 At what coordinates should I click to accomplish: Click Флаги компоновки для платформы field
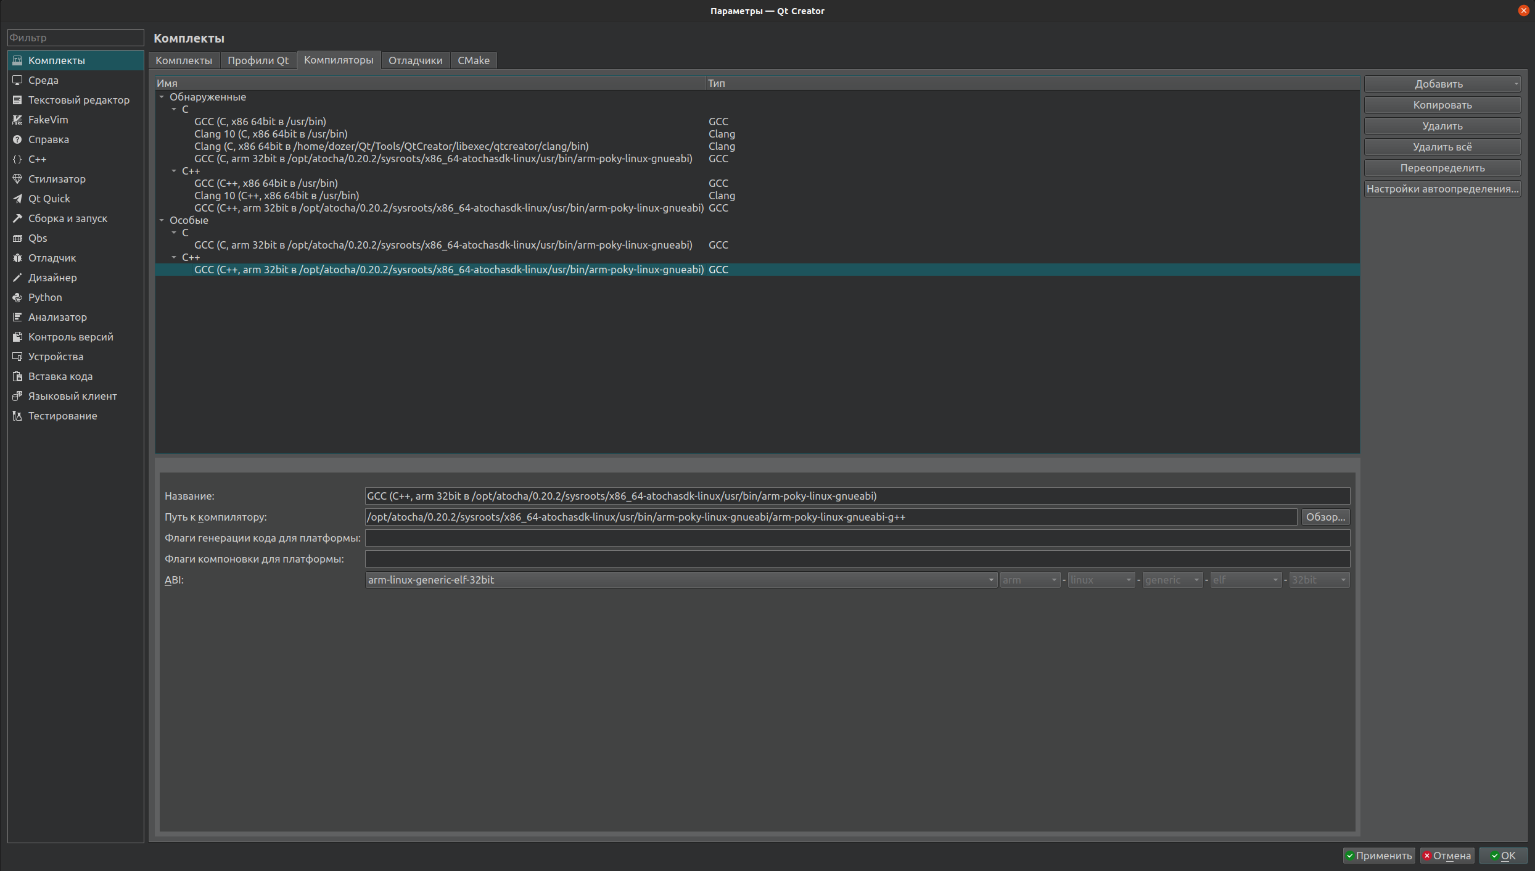(857, 559)
